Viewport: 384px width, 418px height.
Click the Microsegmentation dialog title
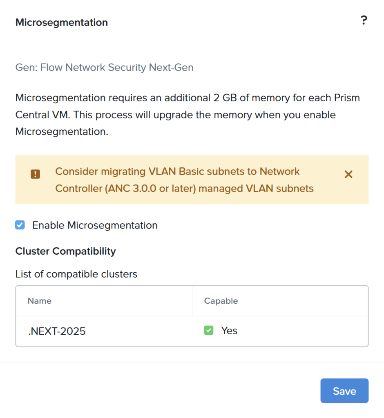[x=62, y=22]
